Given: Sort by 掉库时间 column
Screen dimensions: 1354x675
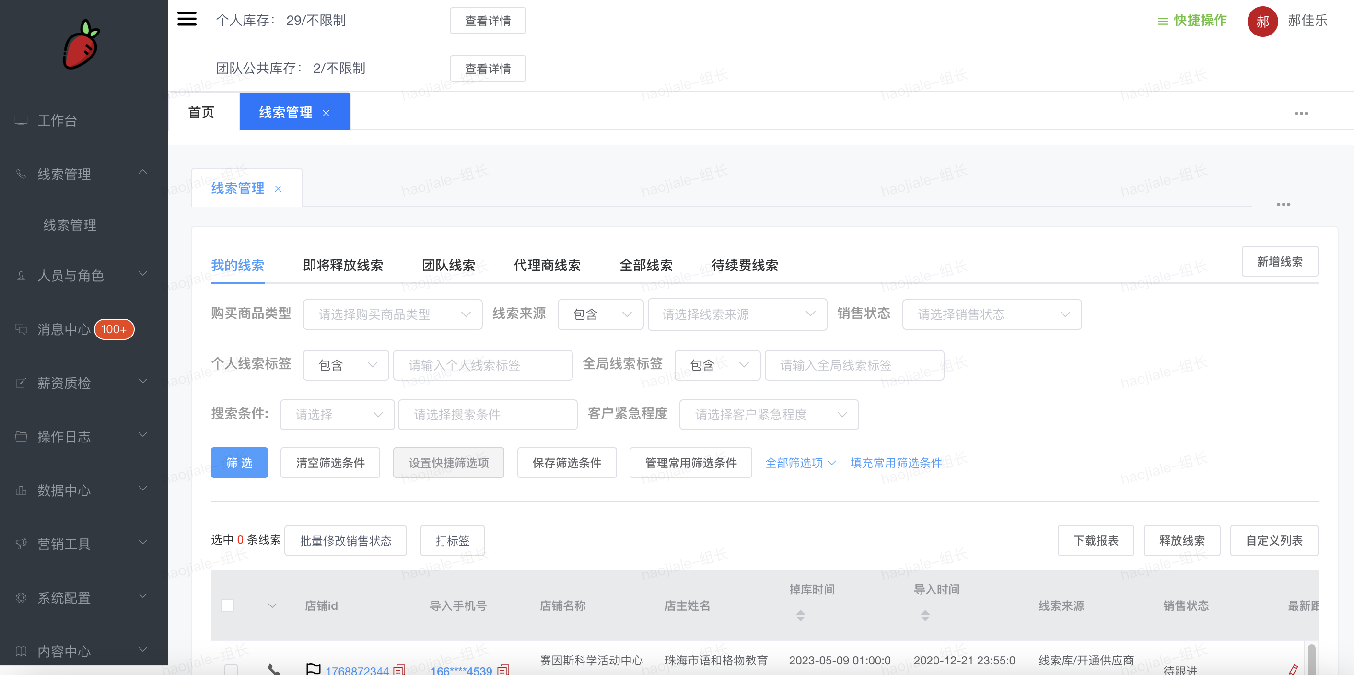Looking at the screenshot, I should 800,615.
